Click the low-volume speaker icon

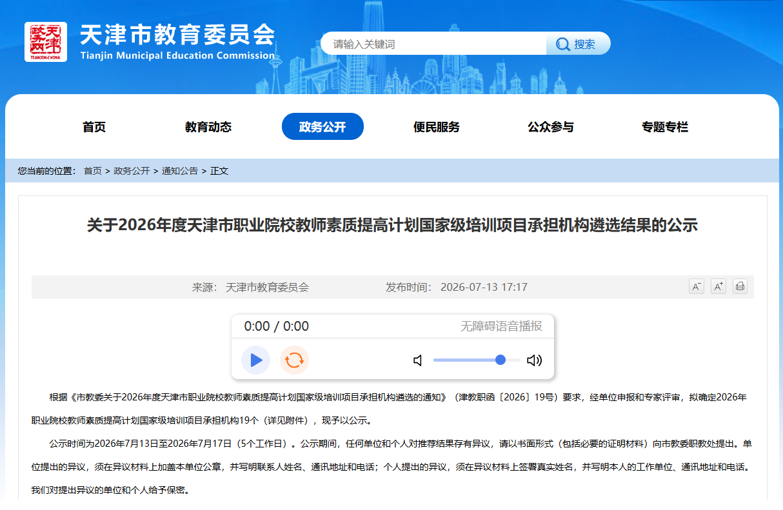[x=418, y=360]
